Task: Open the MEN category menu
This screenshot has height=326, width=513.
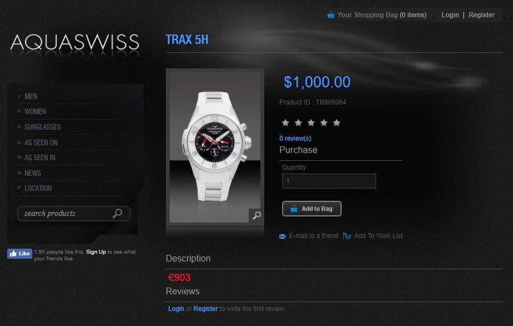Action: pyautogui.click(x=31, y=96)
